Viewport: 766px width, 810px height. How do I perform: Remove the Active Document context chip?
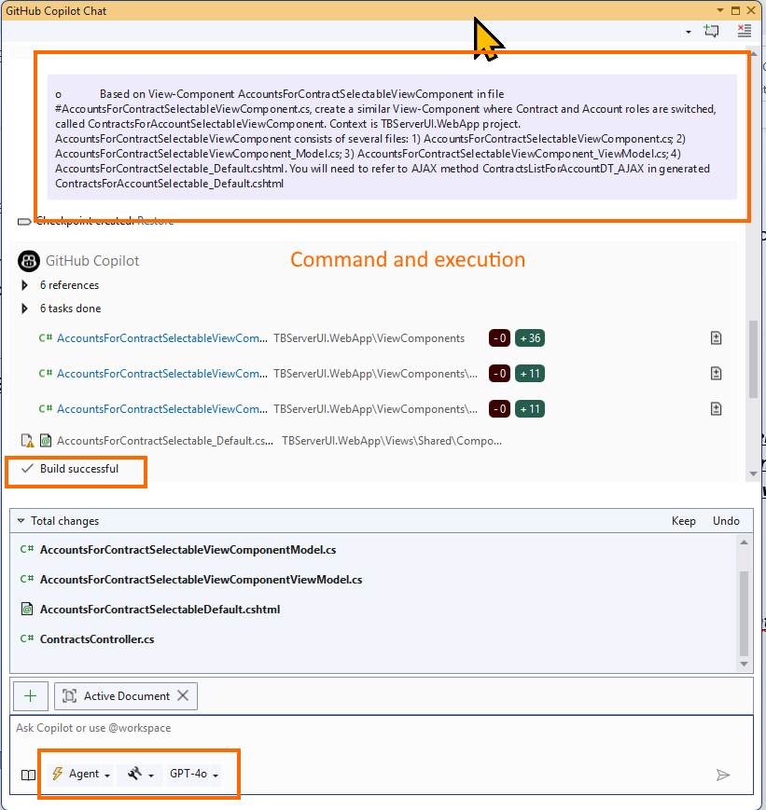[x=183, y=696]
